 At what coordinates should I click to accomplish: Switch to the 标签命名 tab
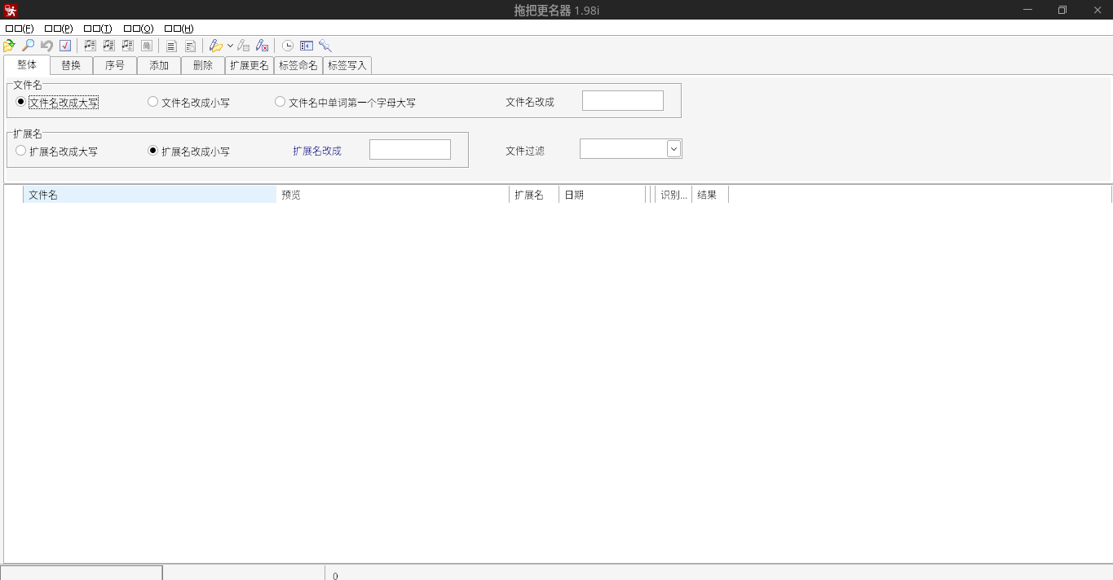point(298,65)
